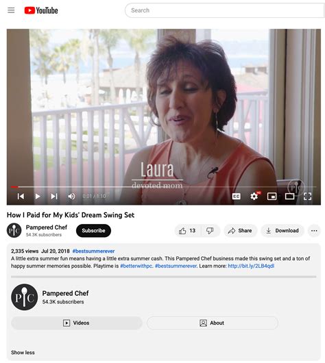
Task: Toggle theater mode view
Action: (x=289, y=197)
